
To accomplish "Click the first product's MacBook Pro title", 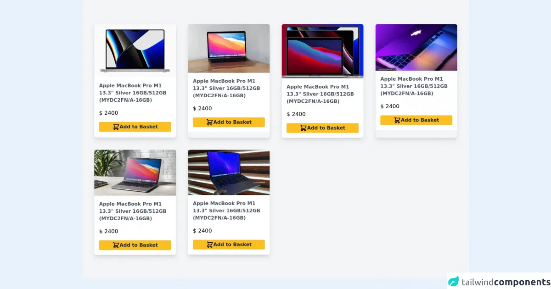I will pyautogui.click(x=133, y=93).
